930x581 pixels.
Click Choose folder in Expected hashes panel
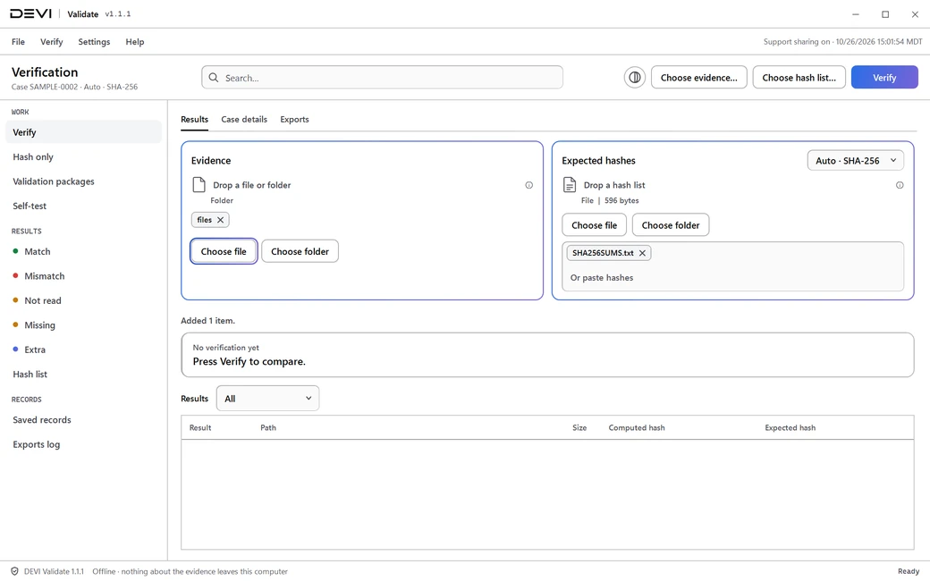coord(671,225)
